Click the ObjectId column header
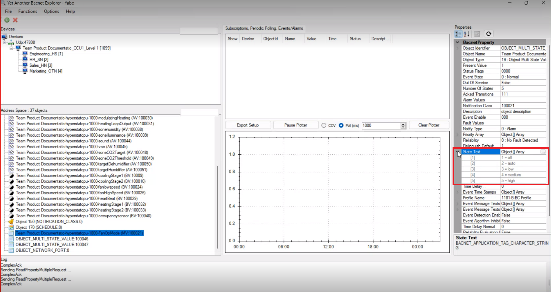The height and width of the screenshot is (293, 551). (272, 39)
